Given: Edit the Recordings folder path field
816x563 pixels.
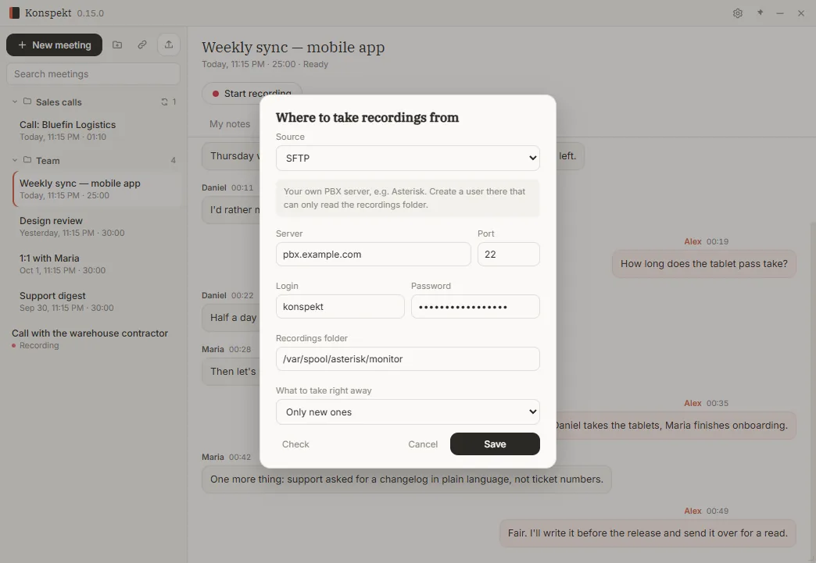Looking at the screenshot, I should click(407, 358).
